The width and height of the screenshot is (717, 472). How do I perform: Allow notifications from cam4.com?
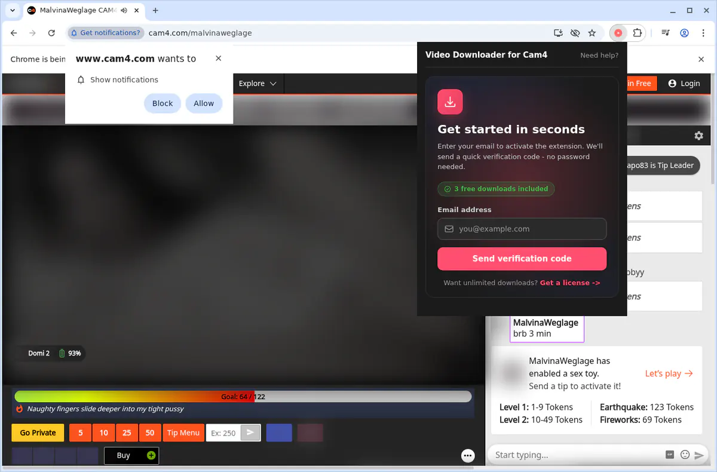pyautogui.click(x=204, y=103)
